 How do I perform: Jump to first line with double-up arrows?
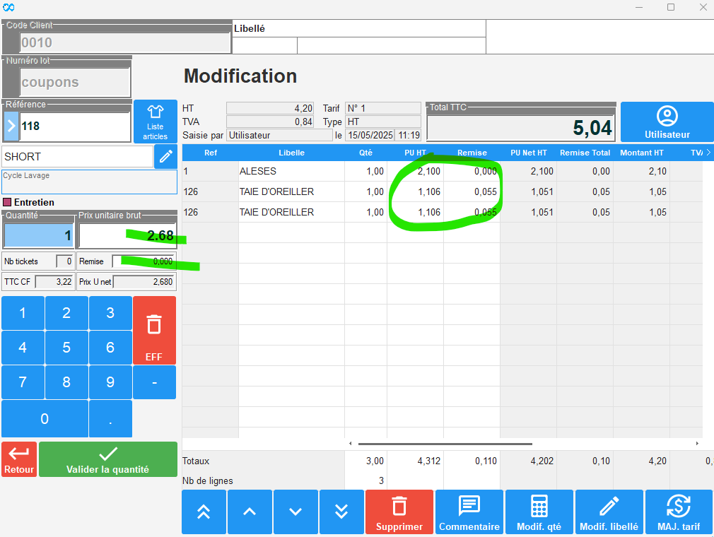pos(204,512)
